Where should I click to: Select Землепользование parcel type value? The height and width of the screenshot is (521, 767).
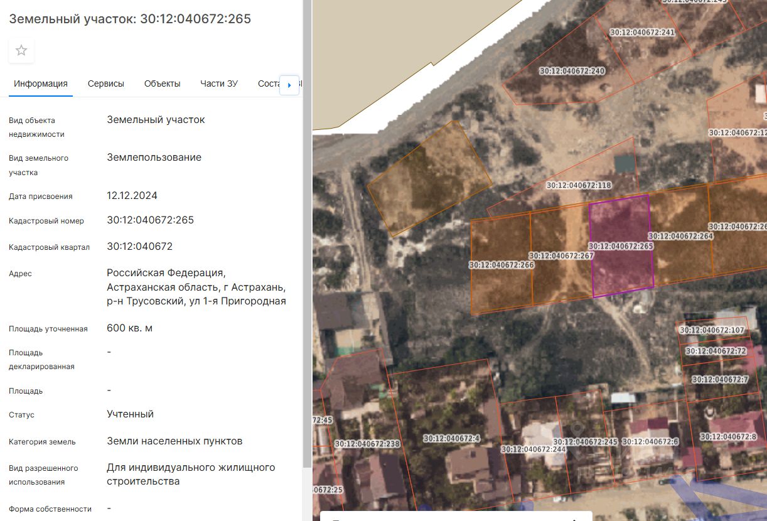tap(154, 157)
